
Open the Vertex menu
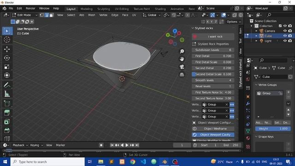coord(103,15)
